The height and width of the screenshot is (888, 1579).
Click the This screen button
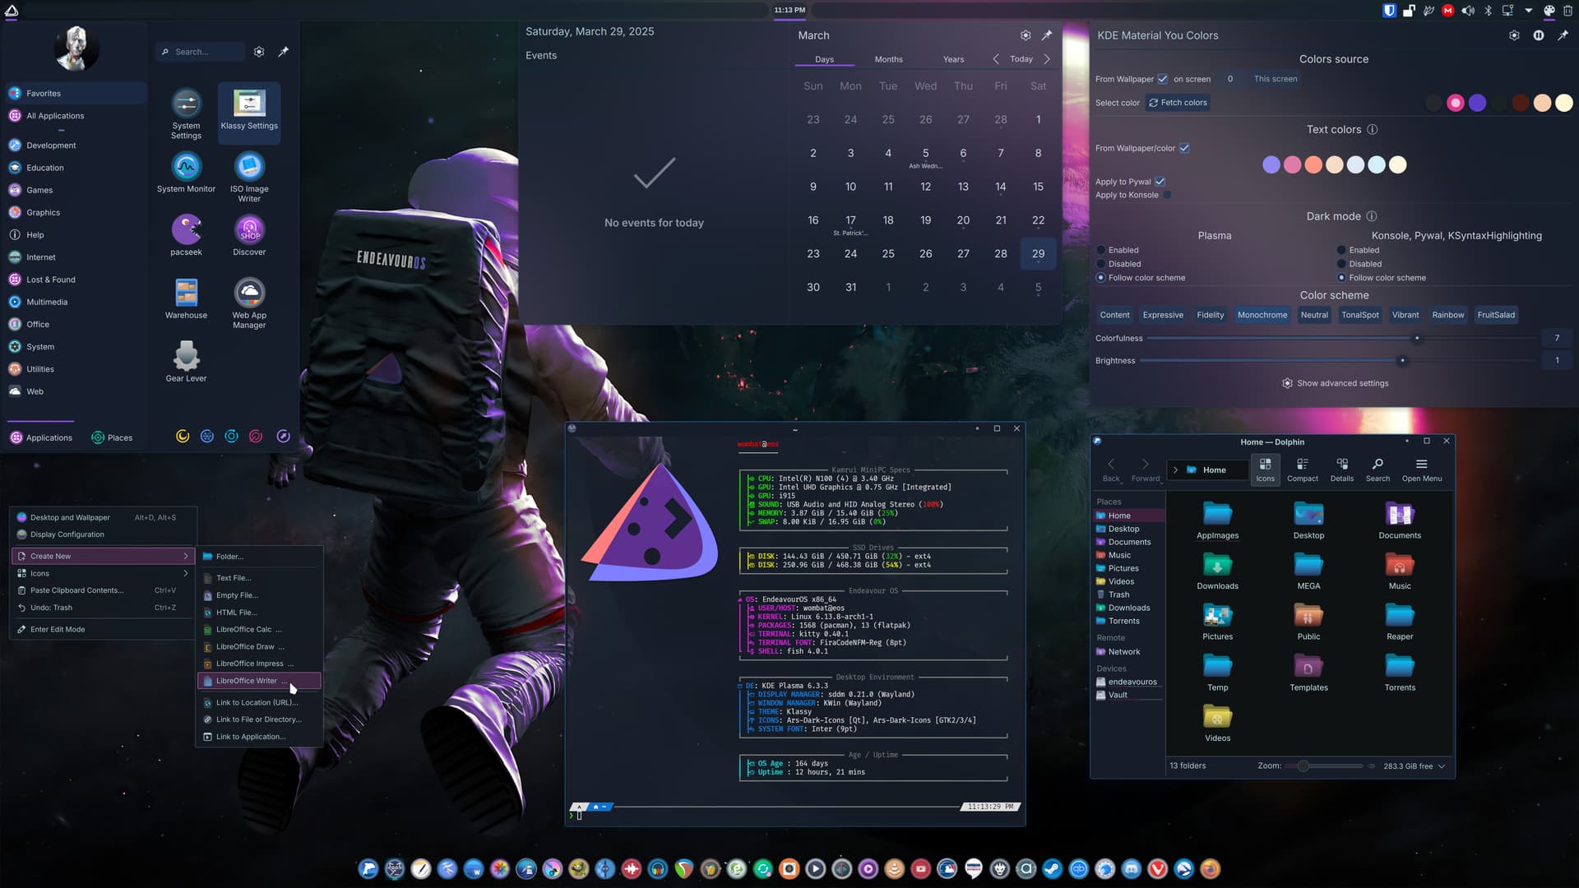tap(1275, 79)
